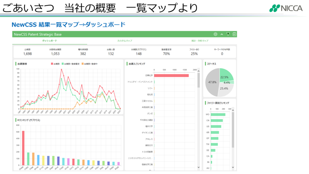
Task: Select the トリニテイ・インベストメント applicant label
Action: tap(140, 82)
